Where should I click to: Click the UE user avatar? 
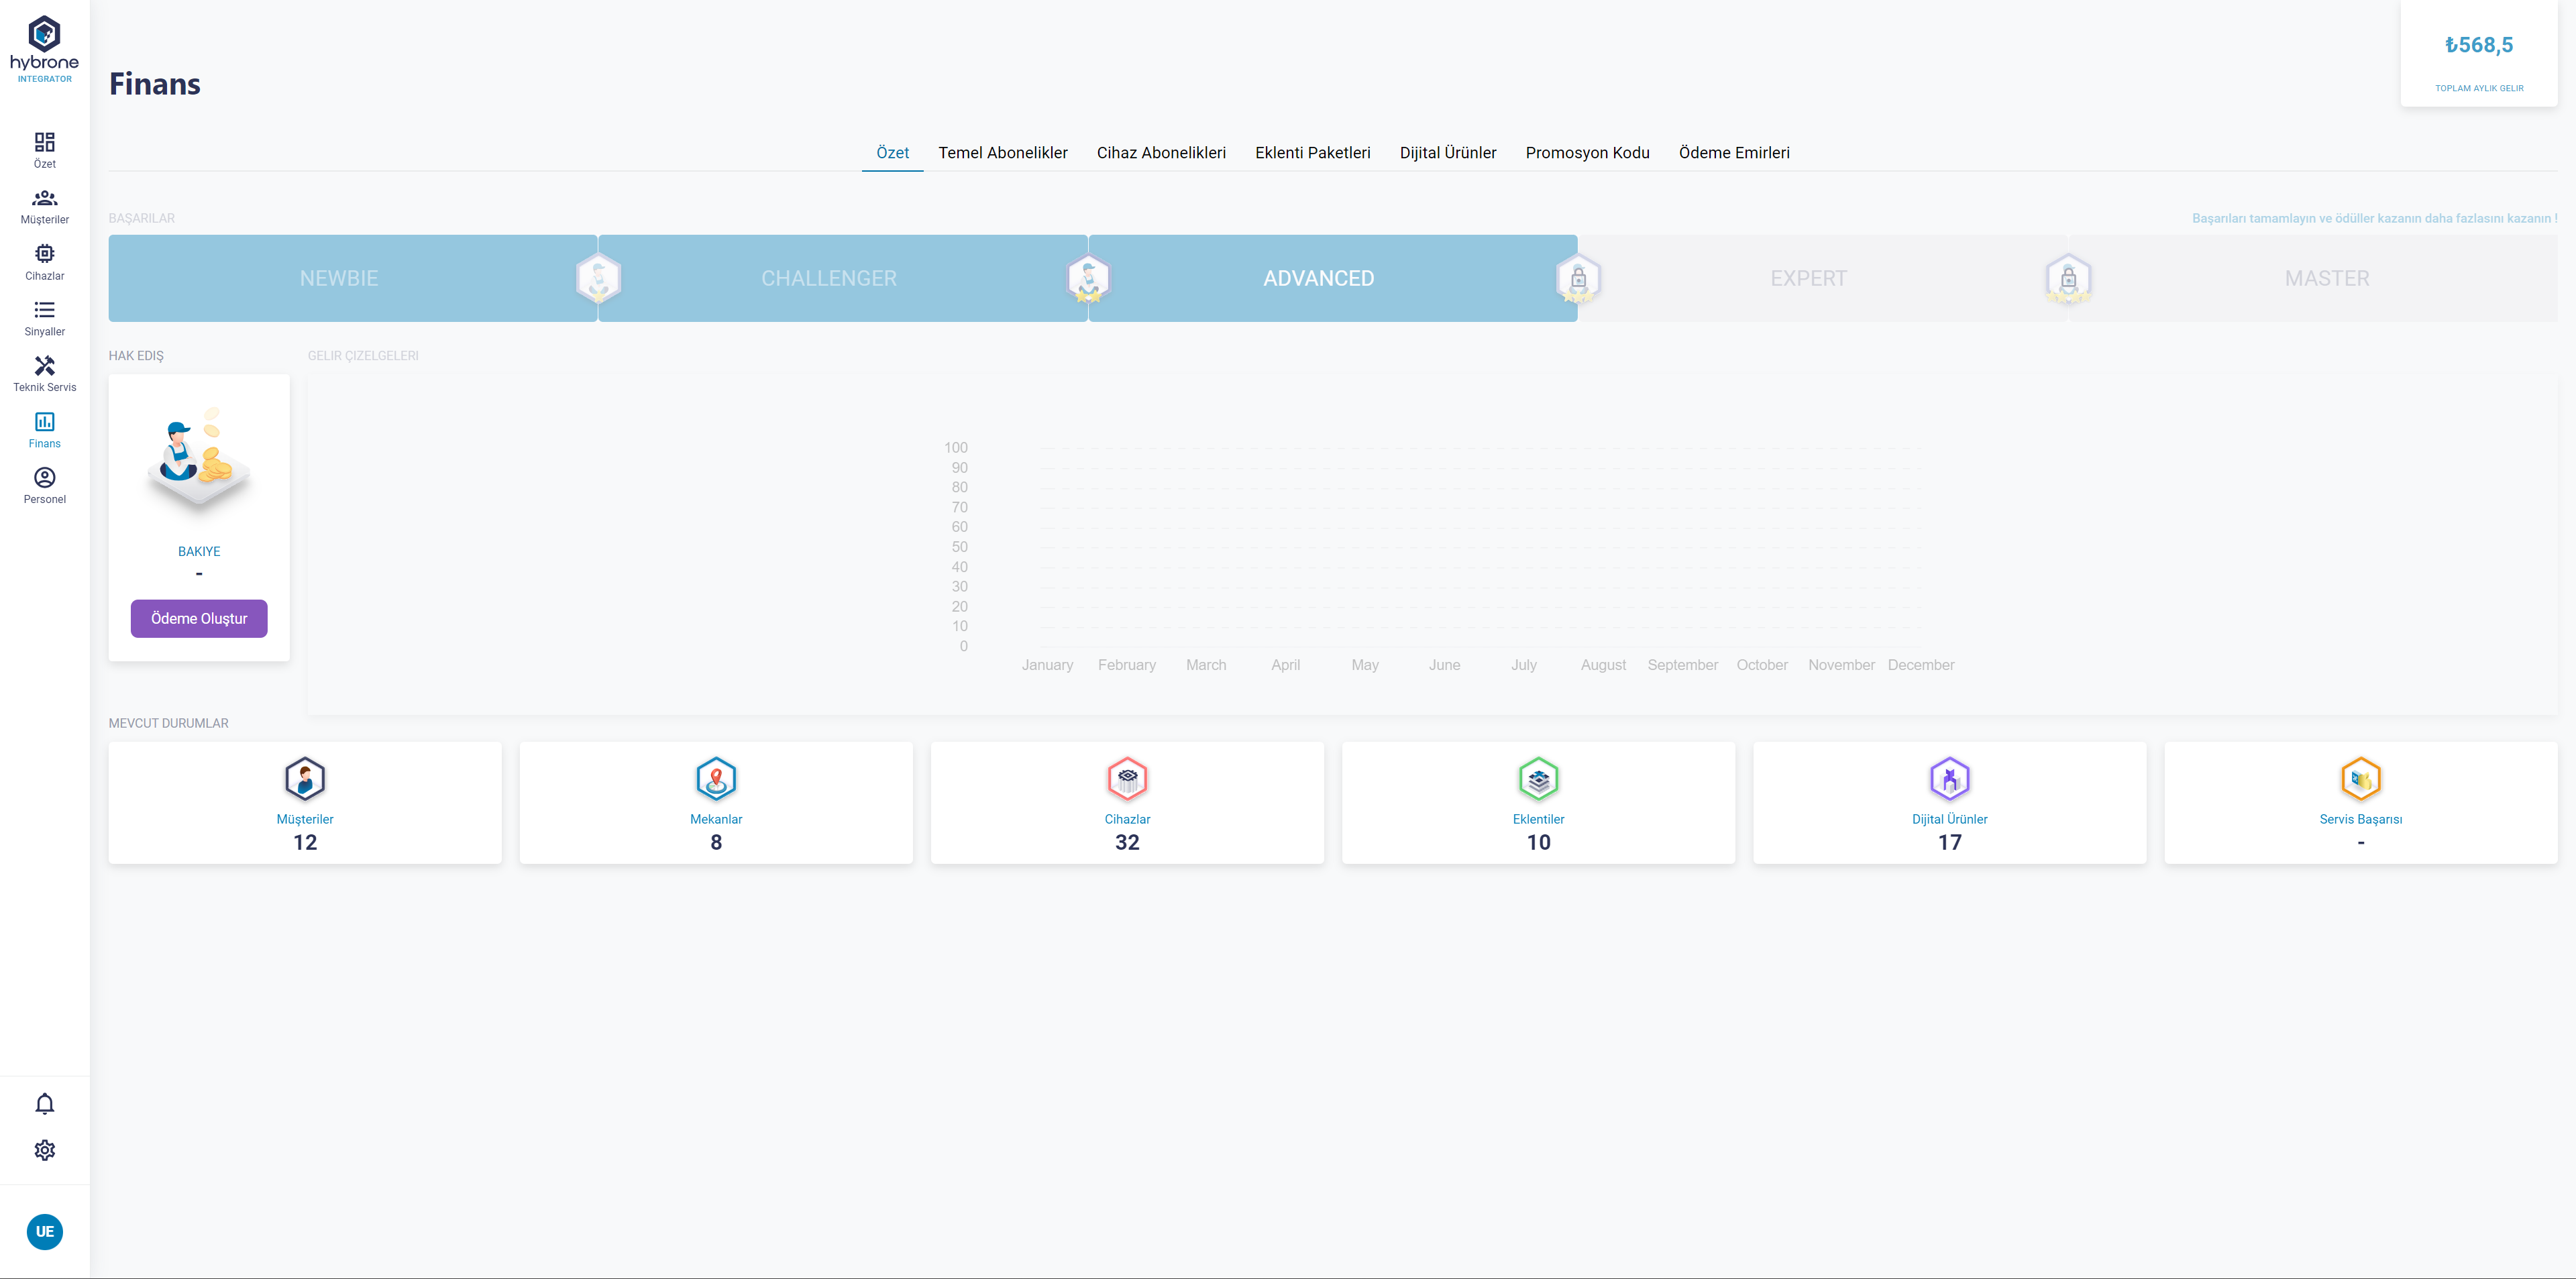44,1231
